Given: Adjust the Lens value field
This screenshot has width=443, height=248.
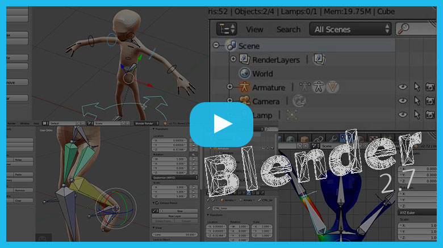Looking at the screenshot, I should (174, 234).
